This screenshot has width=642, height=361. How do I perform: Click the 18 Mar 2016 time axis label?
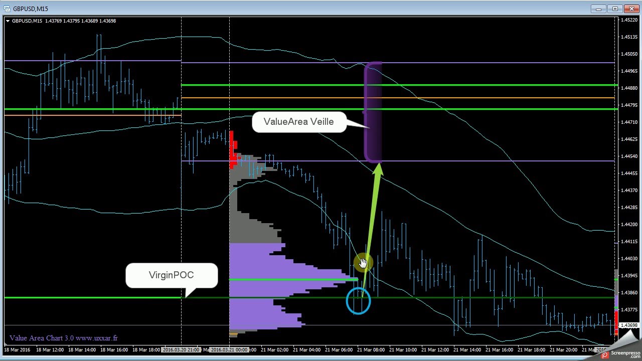tap(17, 349)
